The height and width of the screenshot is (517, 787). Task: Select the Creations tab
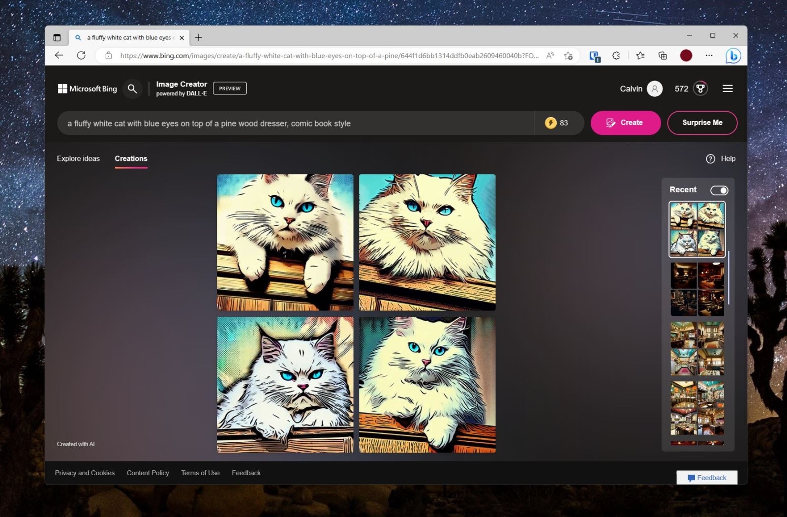pyautogui.click(x=131, y=158)
